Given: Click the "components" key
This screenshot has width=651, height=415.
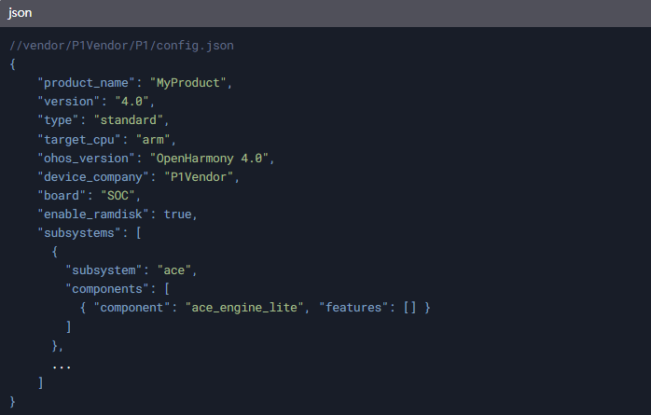Looking at the screenshot, I should point(107,289).
